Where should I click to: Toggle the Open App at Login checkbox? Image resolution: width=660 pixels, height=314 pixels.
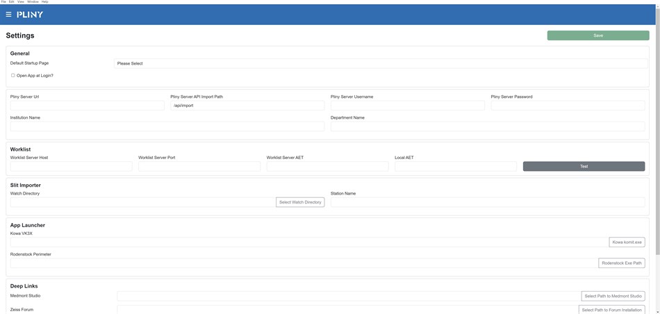tap(13, 75)
